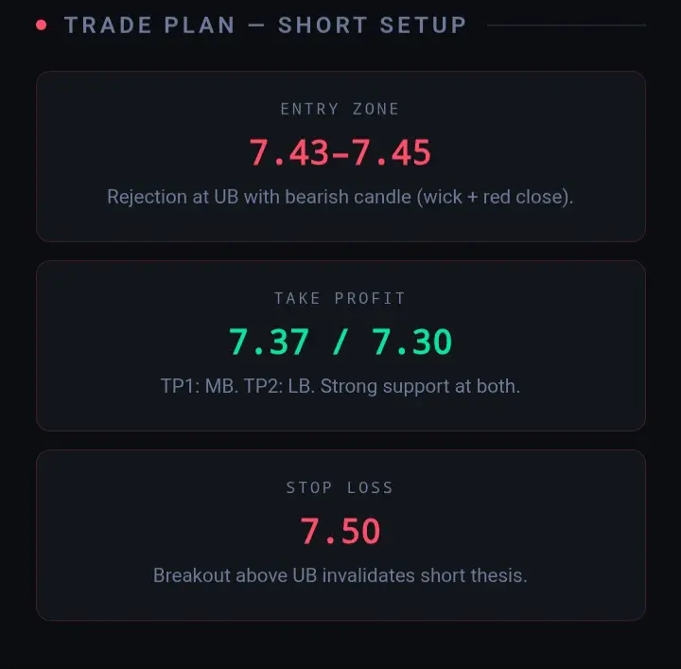Click the rejection at UB description text

(340, 197)
